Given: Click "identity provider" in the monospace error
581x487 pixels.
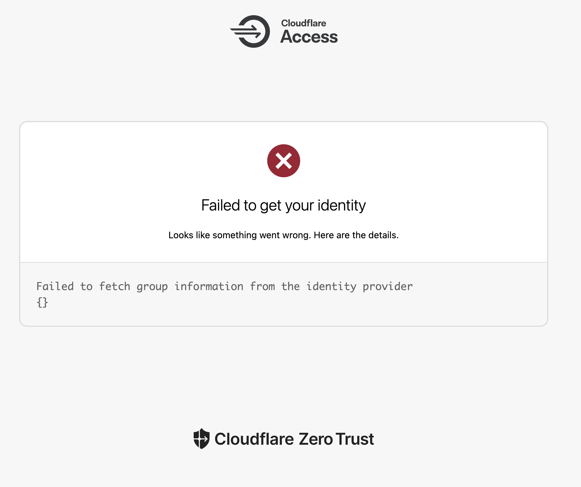Looking at the screenshot, I should coord(359,286).
